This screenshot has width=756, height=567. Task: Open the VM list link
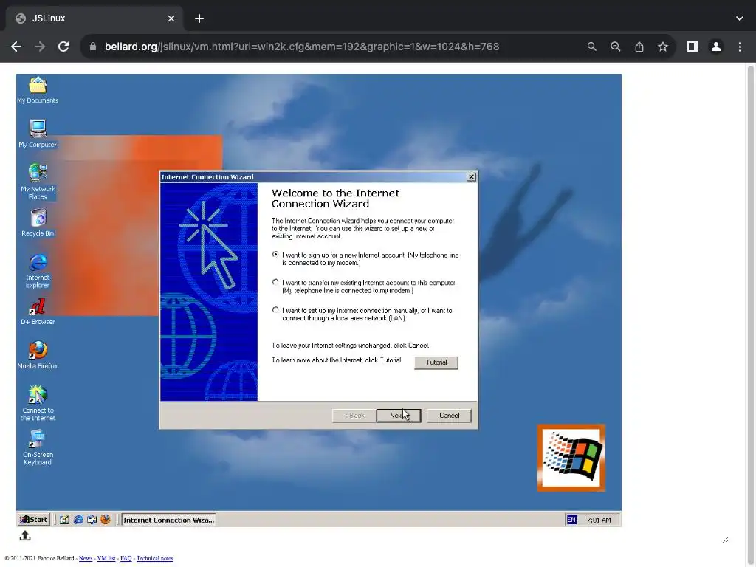(x=106, y=558)
